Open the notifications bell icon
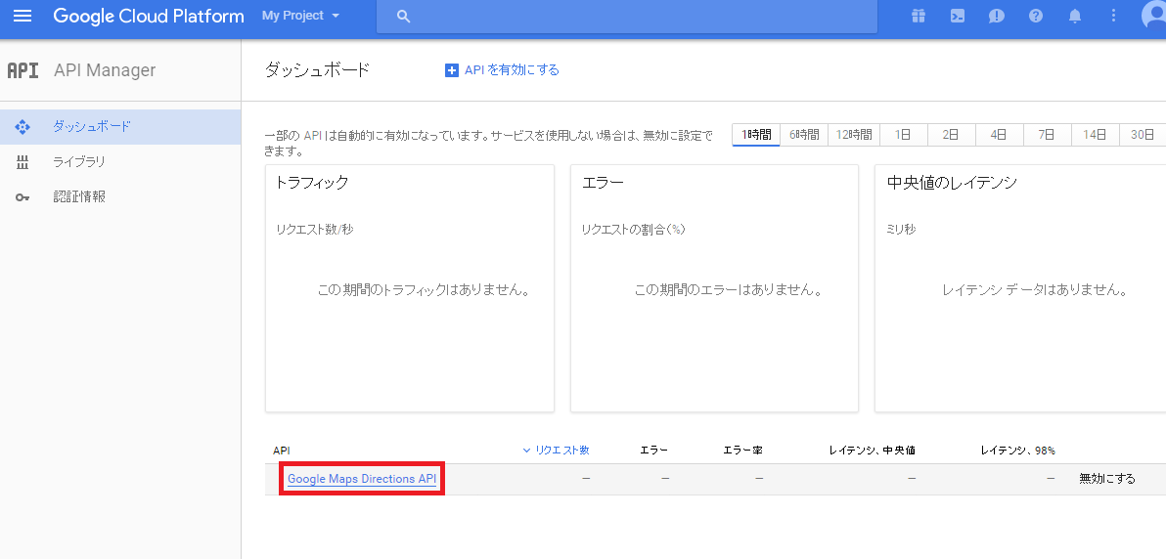1166x559 pixels. [1074, 16]
